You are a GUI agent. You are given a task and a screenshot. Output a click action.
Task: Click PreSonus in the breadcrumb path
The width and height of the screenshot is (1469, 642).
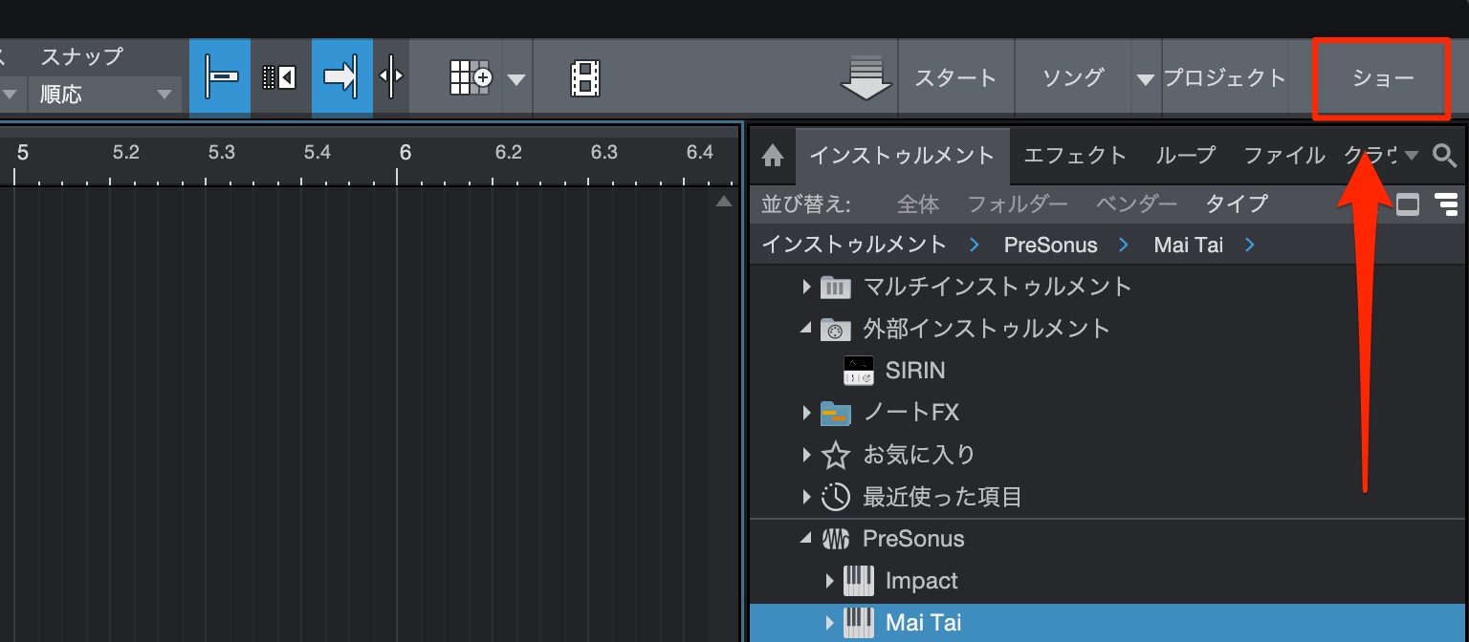coord(1050,245)
